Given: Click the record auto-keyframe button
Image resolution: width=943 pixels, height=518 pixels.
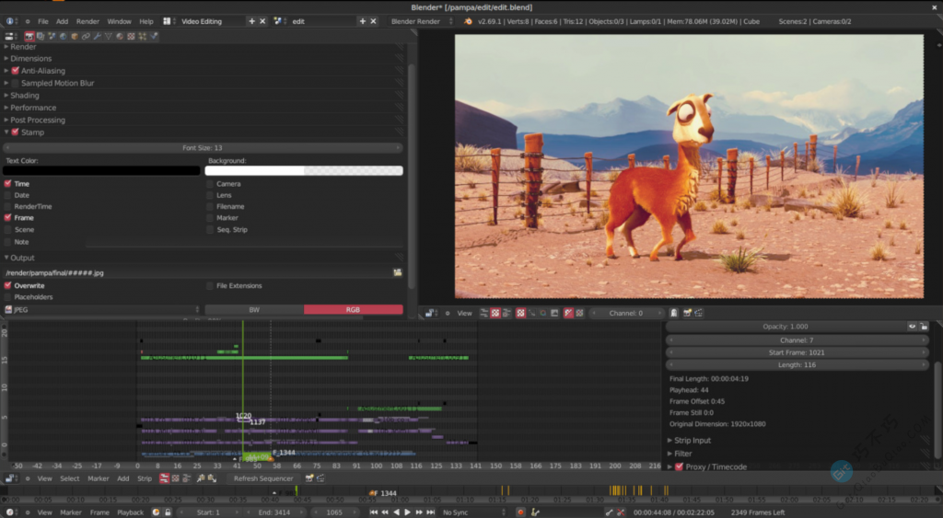Looking at the screenshot, I should [x=520, y=512].
